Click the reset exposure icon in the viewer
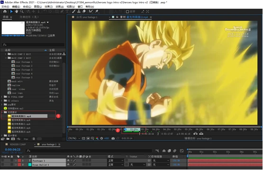The height and width of the screenshot is (170, 263). pyautogui.click(x=101, y=138)
